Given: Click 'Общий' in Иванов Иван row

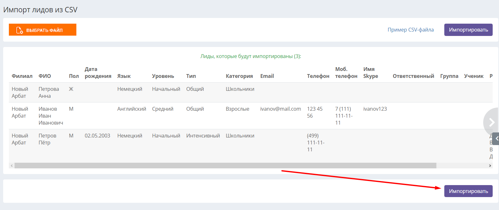Looking at the screenshot, I should click(195, 109).
